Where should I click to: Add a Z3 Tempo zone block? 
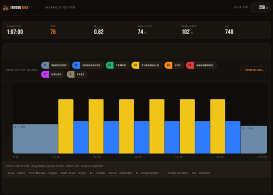(118, 65)
